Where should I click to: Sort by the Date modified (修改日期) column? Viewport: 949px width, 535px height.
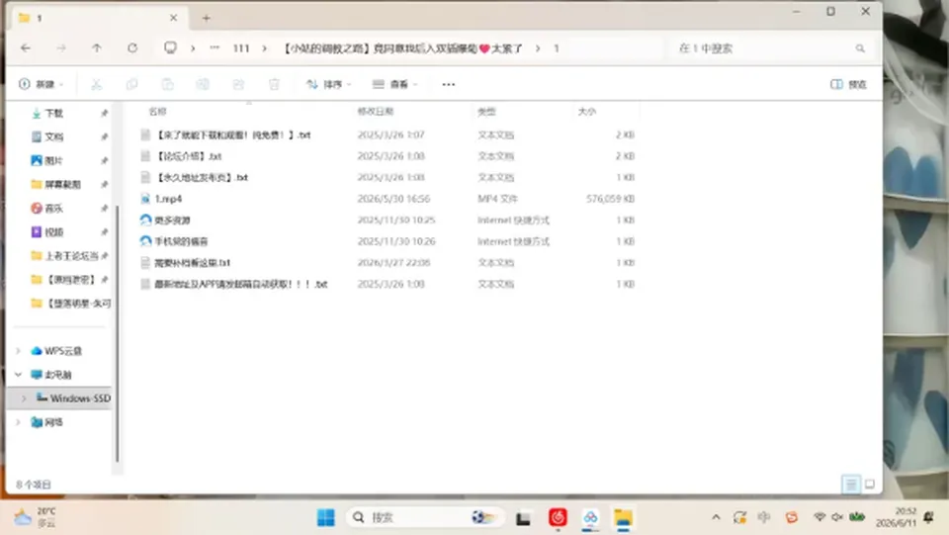click(x=376, y=112)
